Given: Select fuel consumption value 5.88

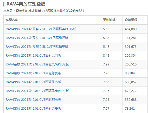Looking at the screenshot, I should tap(106, 38).
